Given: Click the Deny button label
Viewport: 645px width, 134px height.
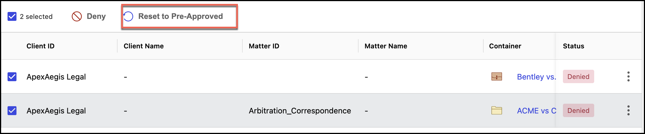Looking at the screenshot, I should [96, 16].
